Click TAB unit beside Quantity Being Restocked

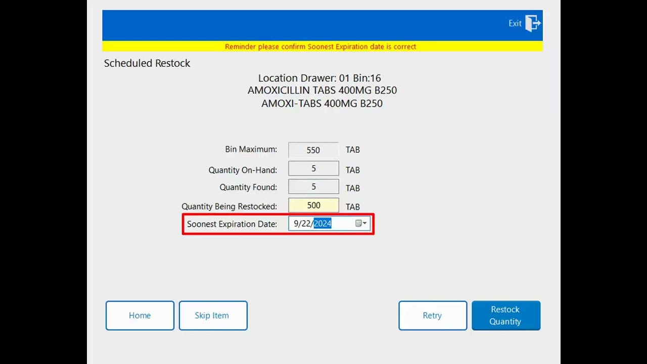[353, 207]
